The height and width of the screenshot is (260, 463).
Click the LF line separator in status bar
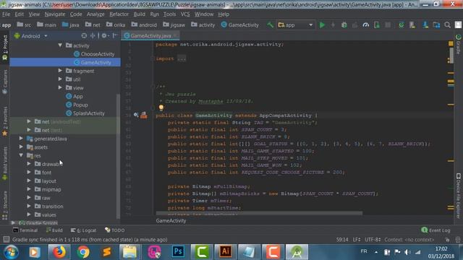coord(357,240)
